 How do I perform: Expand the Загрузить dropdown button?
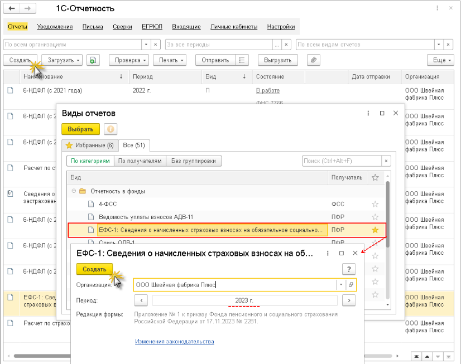pos(62,60)
